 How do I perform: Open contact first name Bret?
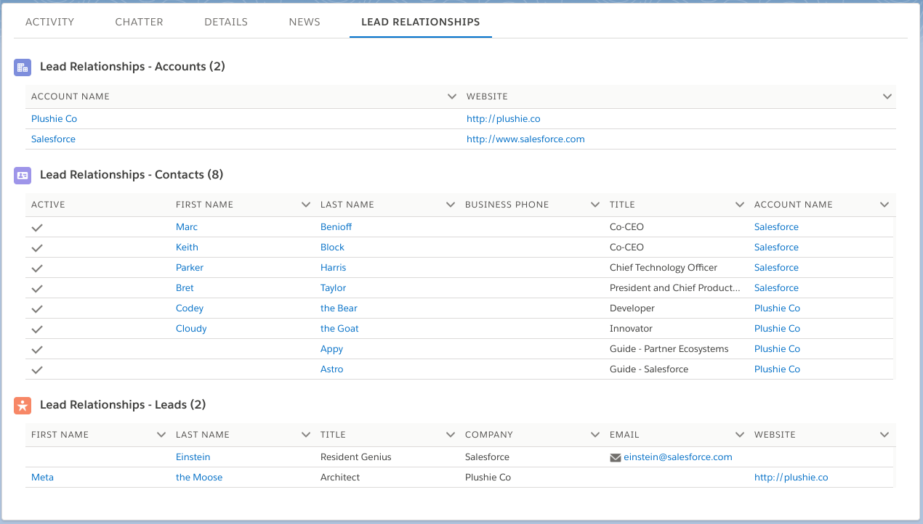coord(185,288)
